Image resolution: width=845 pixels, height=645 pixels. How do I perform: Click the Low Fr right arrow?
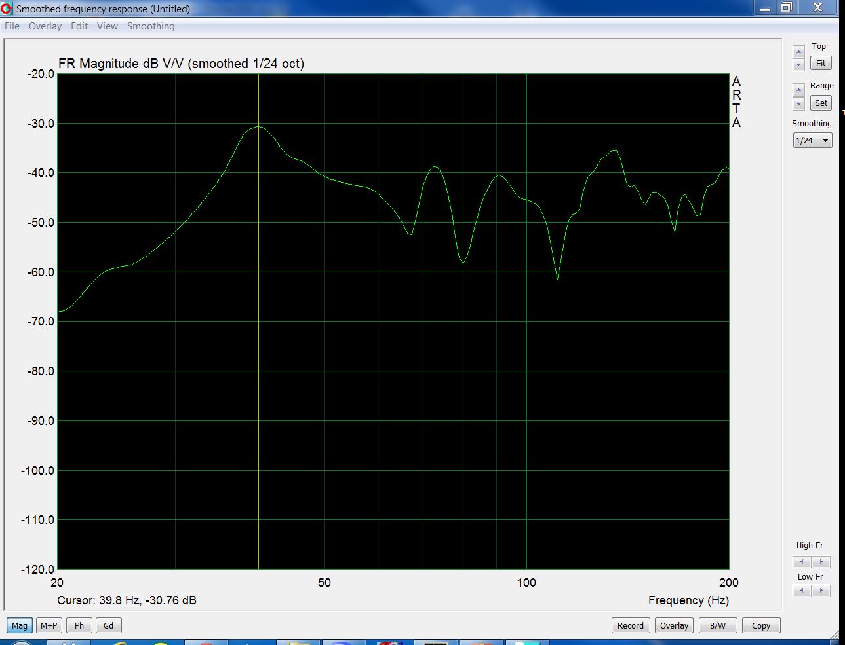[x=821, y=591]
